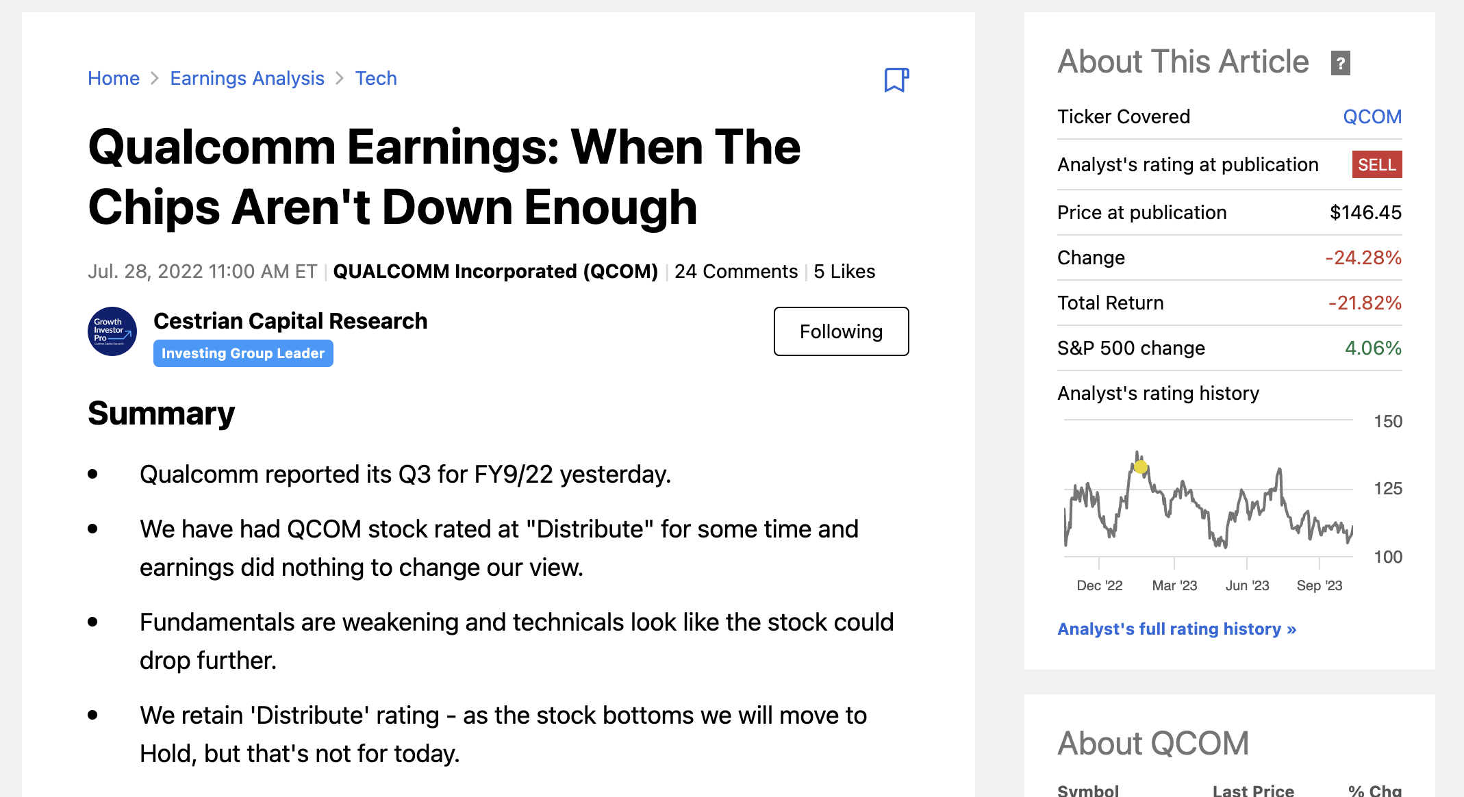Navigate to Home via the breadcrumb

point(114,78)
